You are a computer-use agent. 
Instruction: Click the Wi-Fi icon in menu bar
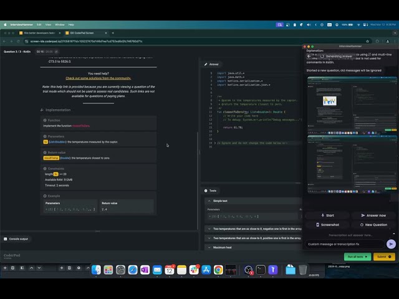(x=358, y=25)
